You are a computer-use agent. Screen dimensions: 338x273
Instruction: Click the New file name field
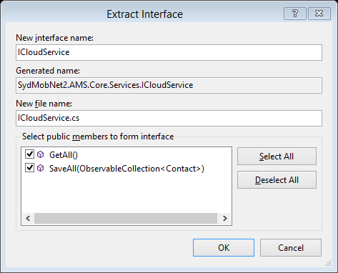169,118
